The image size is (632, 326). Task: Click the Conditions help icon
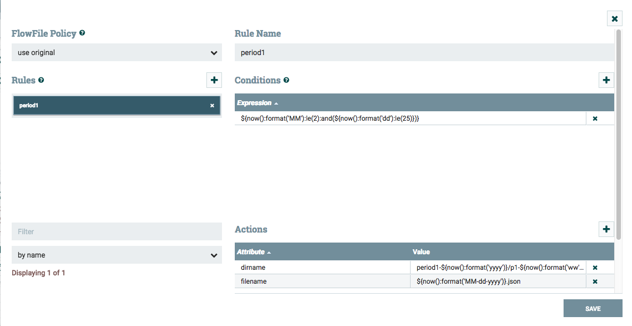287,80
